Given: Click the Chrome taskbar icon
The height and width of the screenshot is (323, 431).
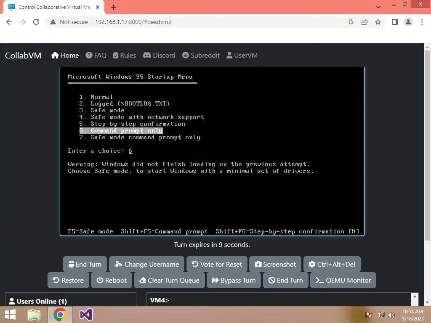Looking at the screenshot, I should (60, 315).
